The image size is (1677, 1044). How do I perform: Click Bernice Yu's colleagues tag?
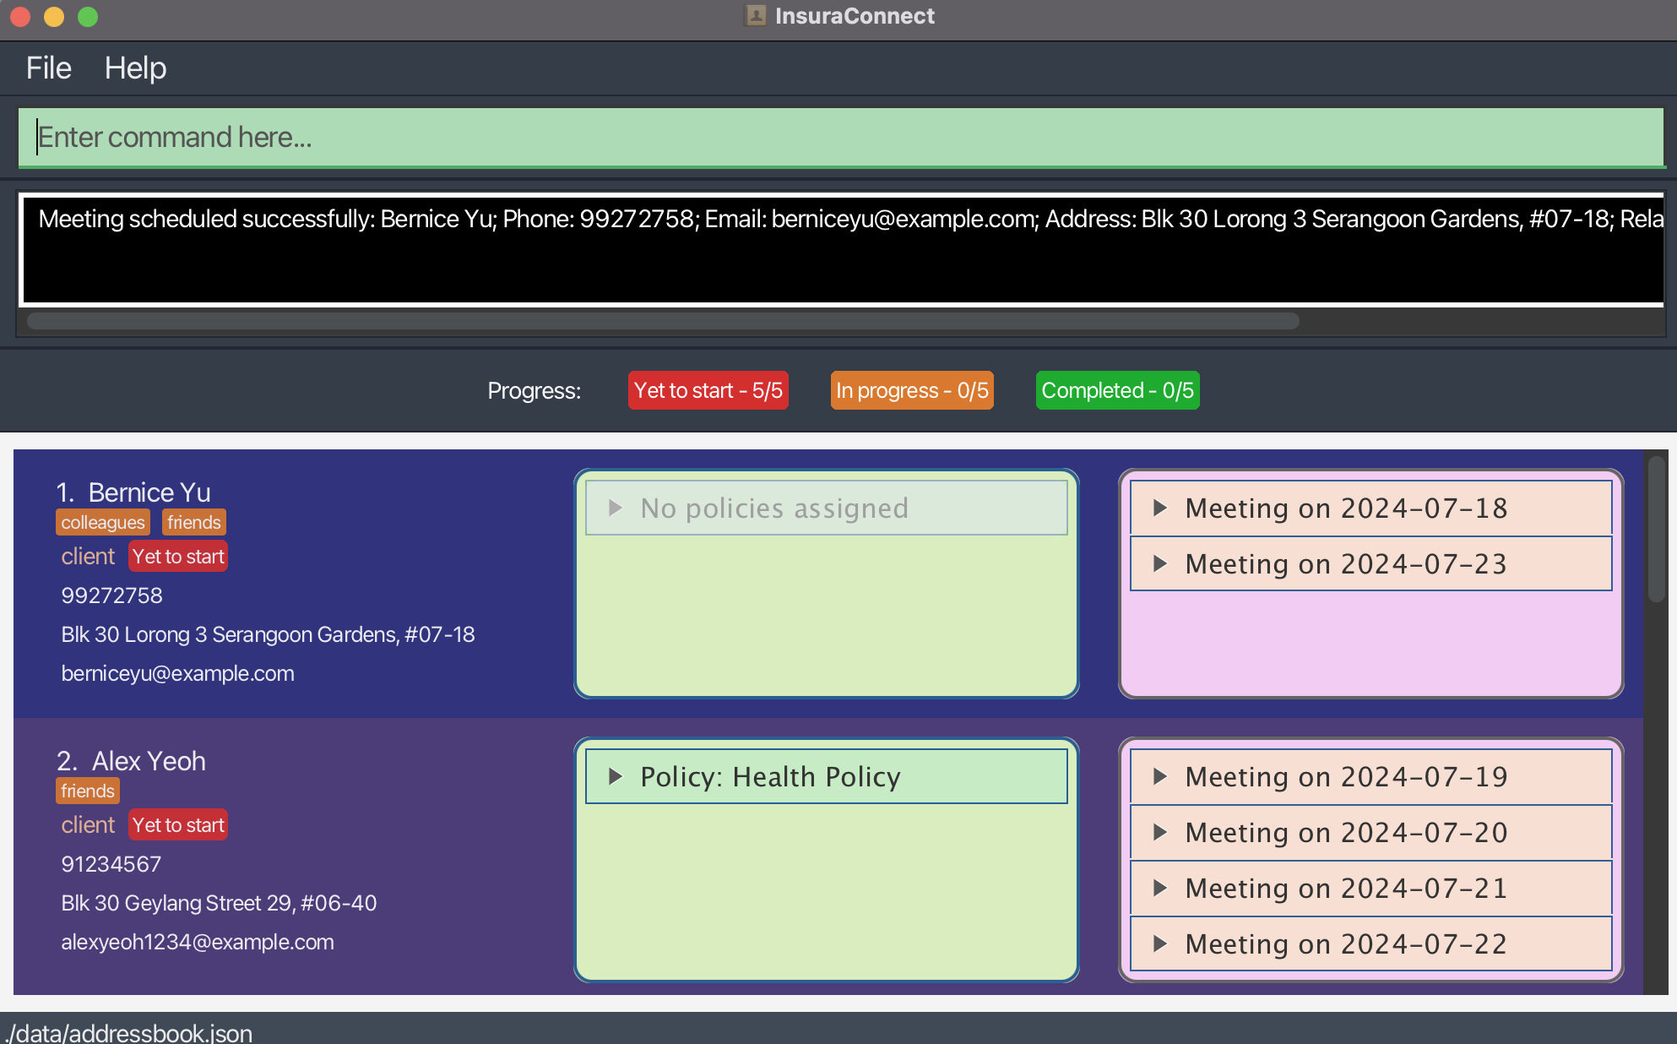coord(103,522)
